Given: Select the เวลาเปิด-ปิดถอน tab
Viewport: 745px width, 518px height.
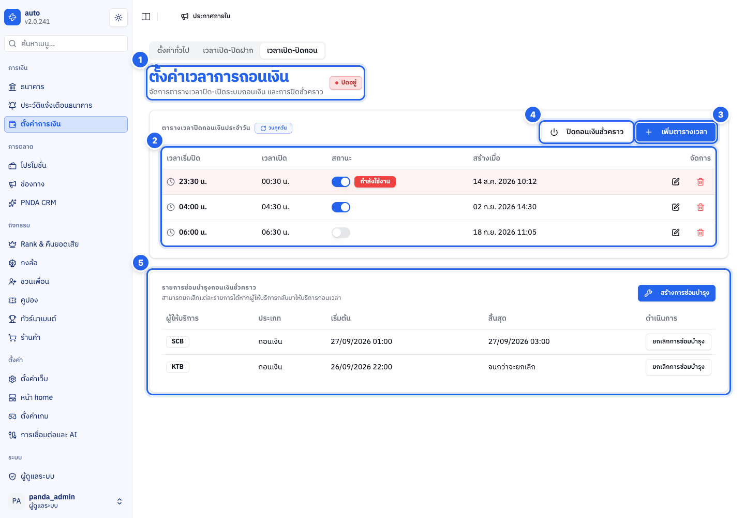Looking at the screenshot, I should [x=292, y=50].
